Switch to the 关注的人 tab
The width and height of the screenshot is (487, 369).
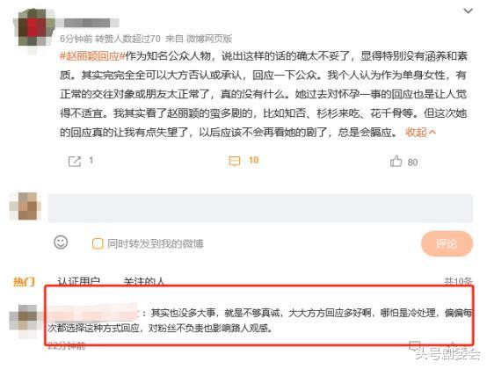point(143,281)
